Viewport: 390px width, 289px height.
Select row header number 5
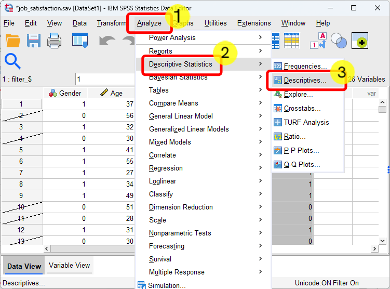[22, 150]
